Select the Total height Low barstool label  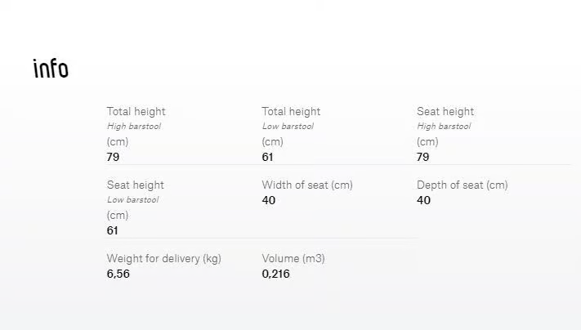point(291,127)
